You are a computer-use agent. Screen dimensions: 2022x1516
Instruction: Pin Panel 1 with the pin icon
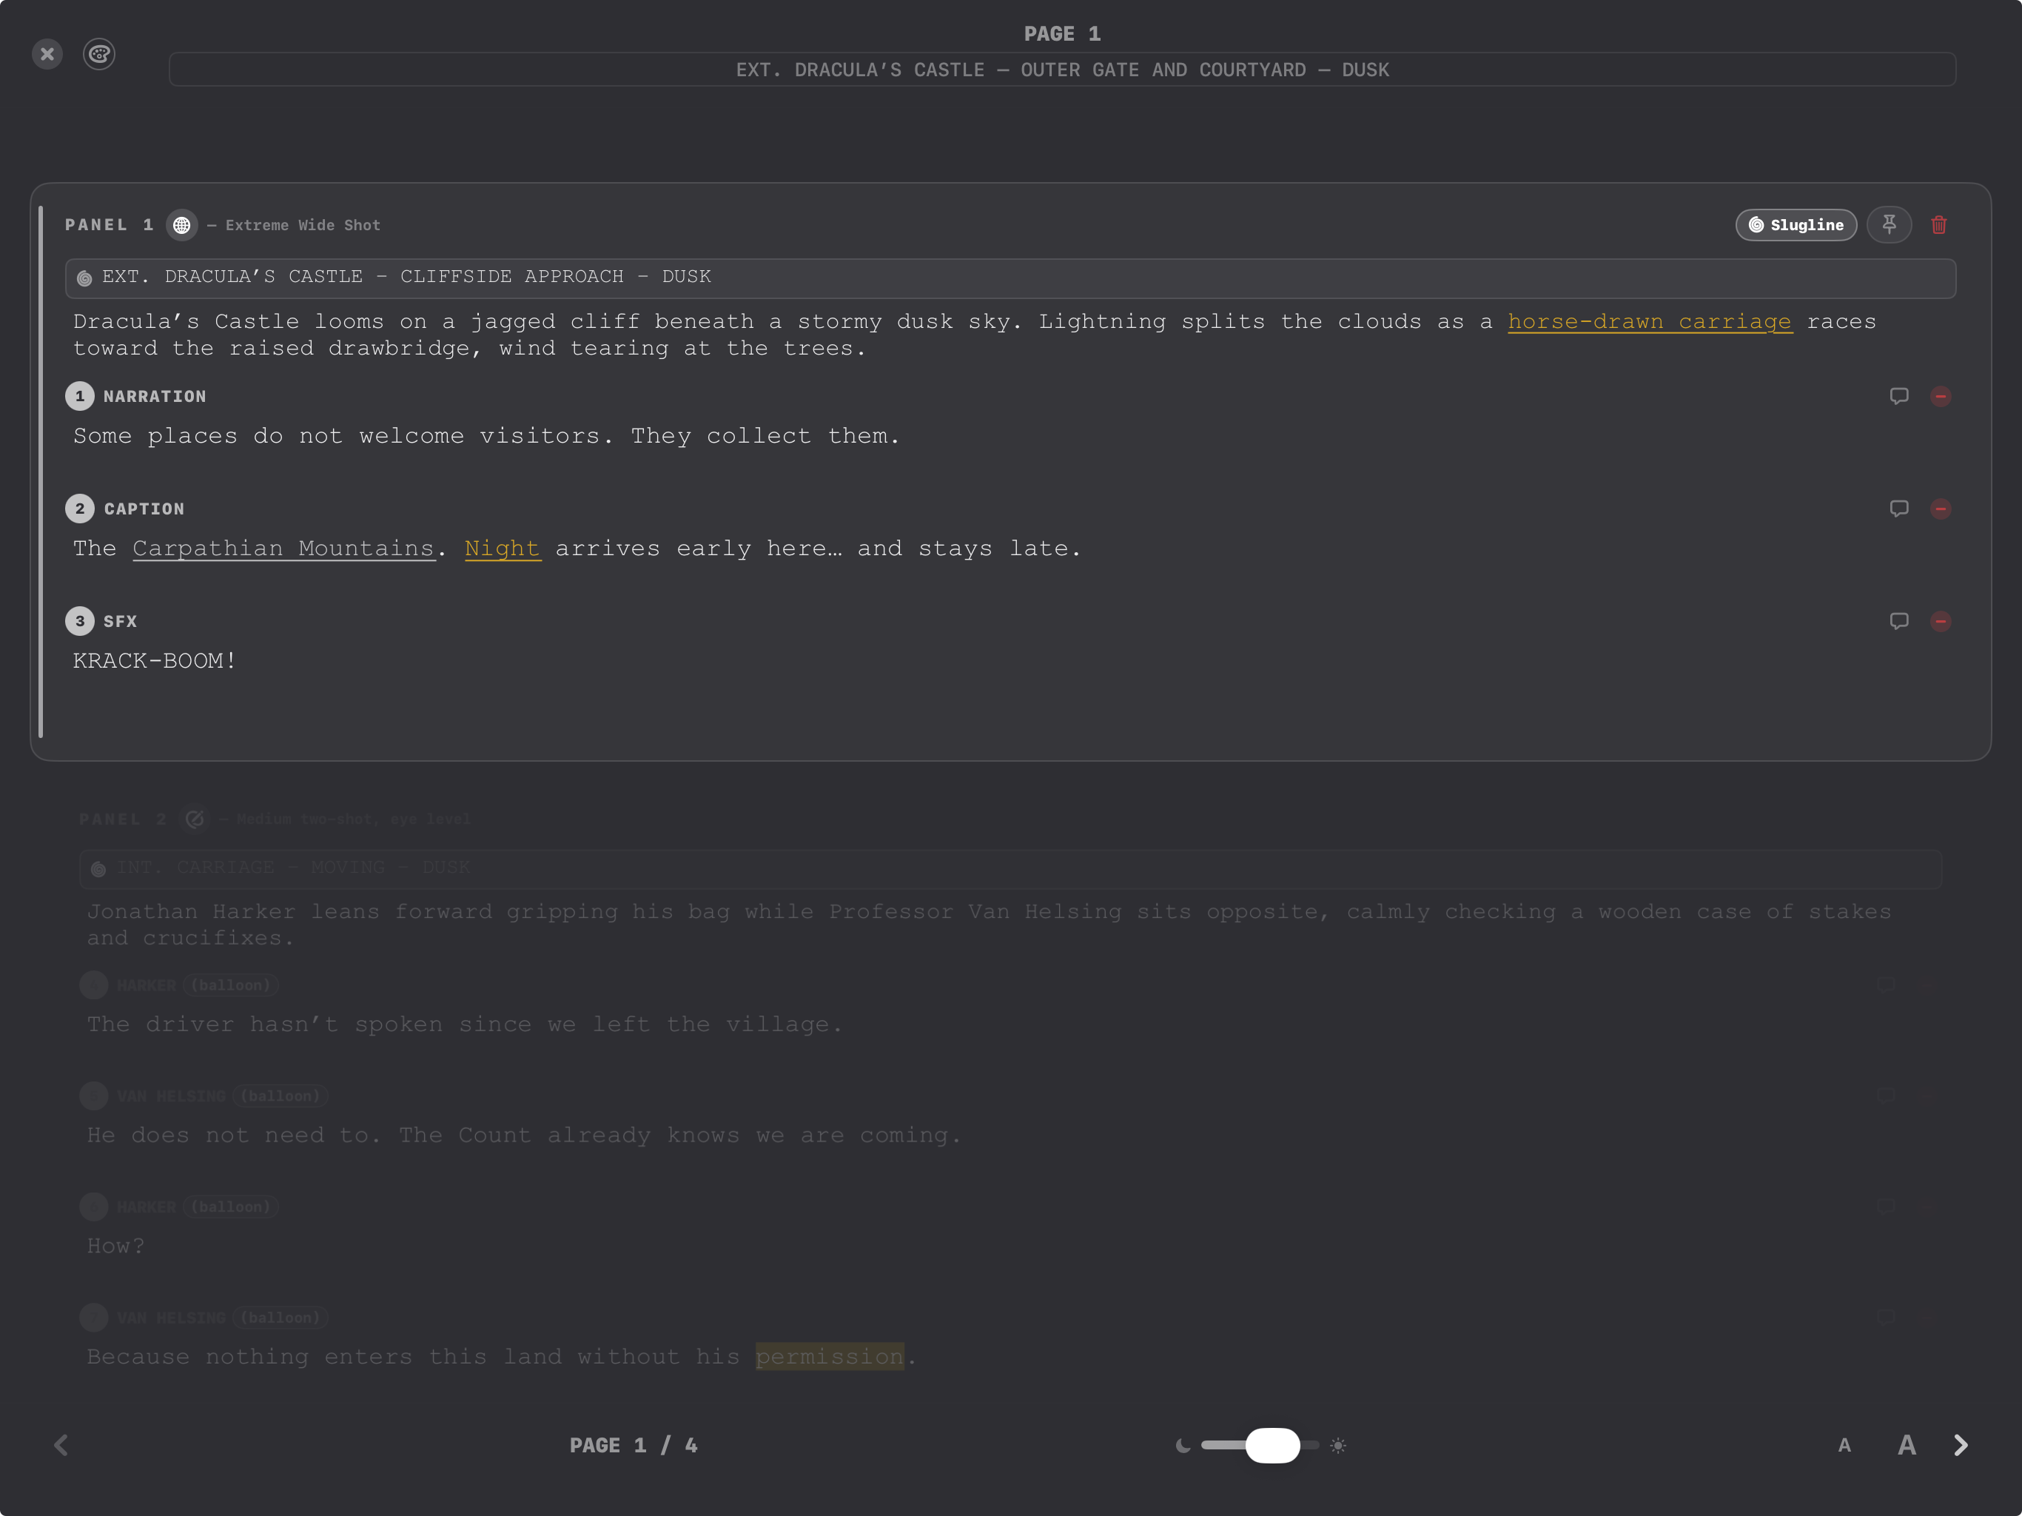(1890, 225)
